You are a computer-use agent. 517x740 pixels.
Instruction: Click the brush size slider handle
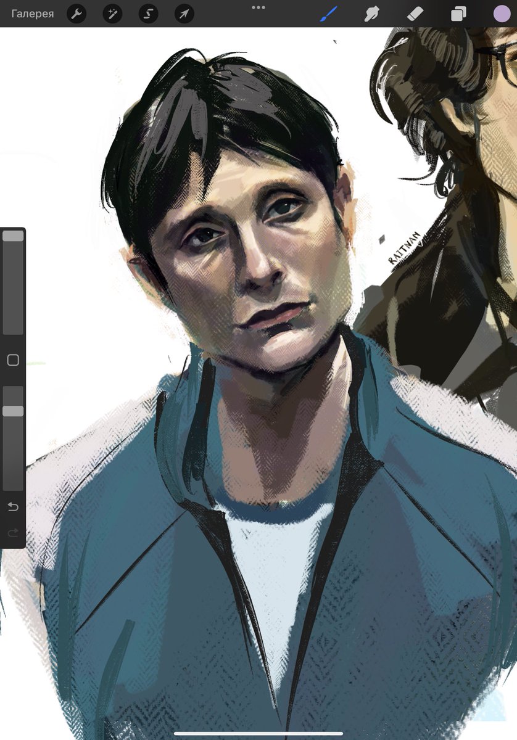(13, 236)
